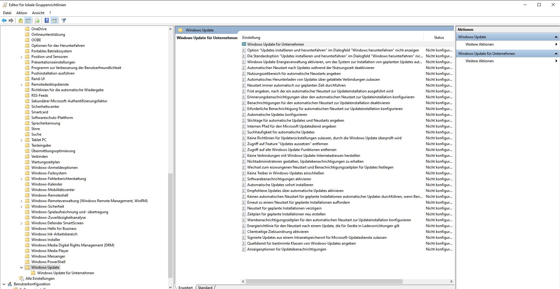The height and width of the screenshot is (289, 560).
Task: Select the Übermittlungsoptimierung folder
Action: 53,151
